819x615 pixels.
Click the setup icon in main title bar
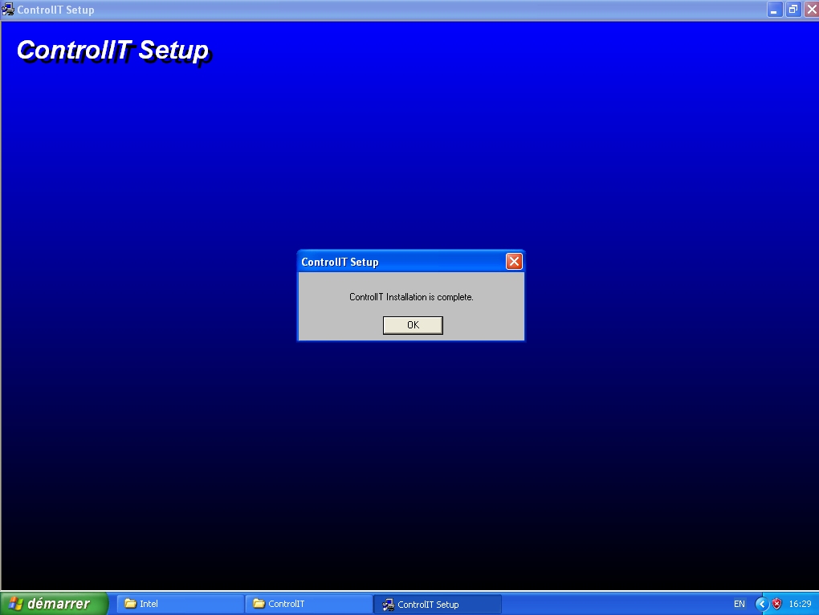[x=8, y=10]
